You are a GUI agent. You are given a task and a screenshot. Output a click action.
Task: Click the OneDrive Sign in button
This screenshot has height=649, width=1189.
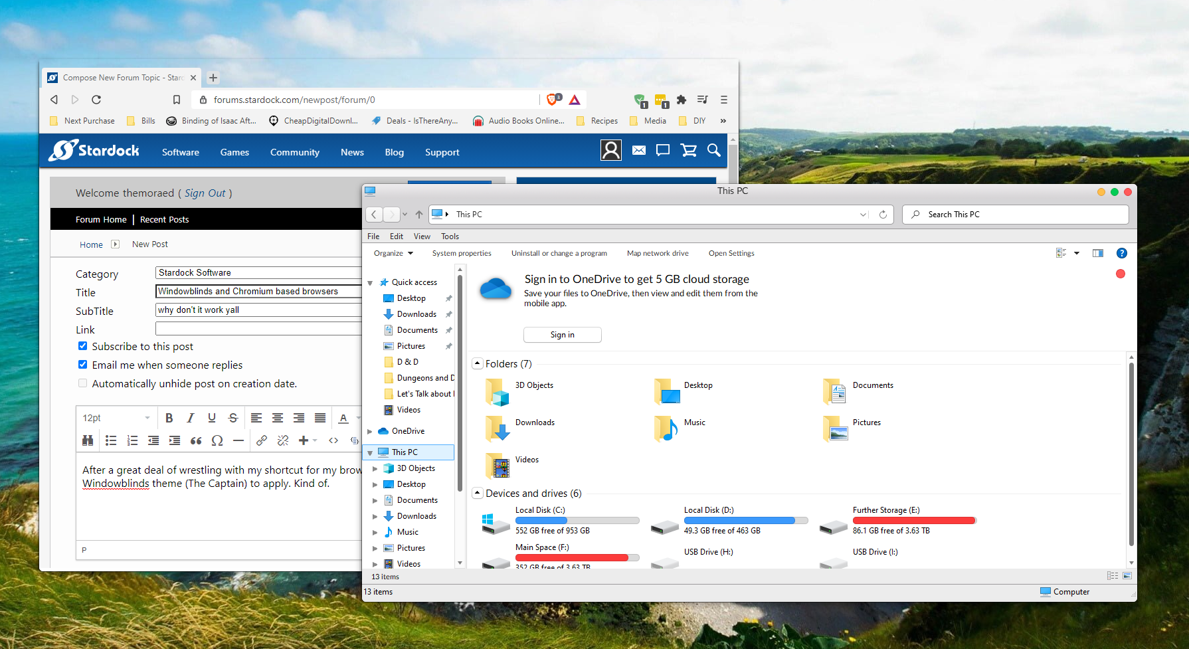(563, 335)
